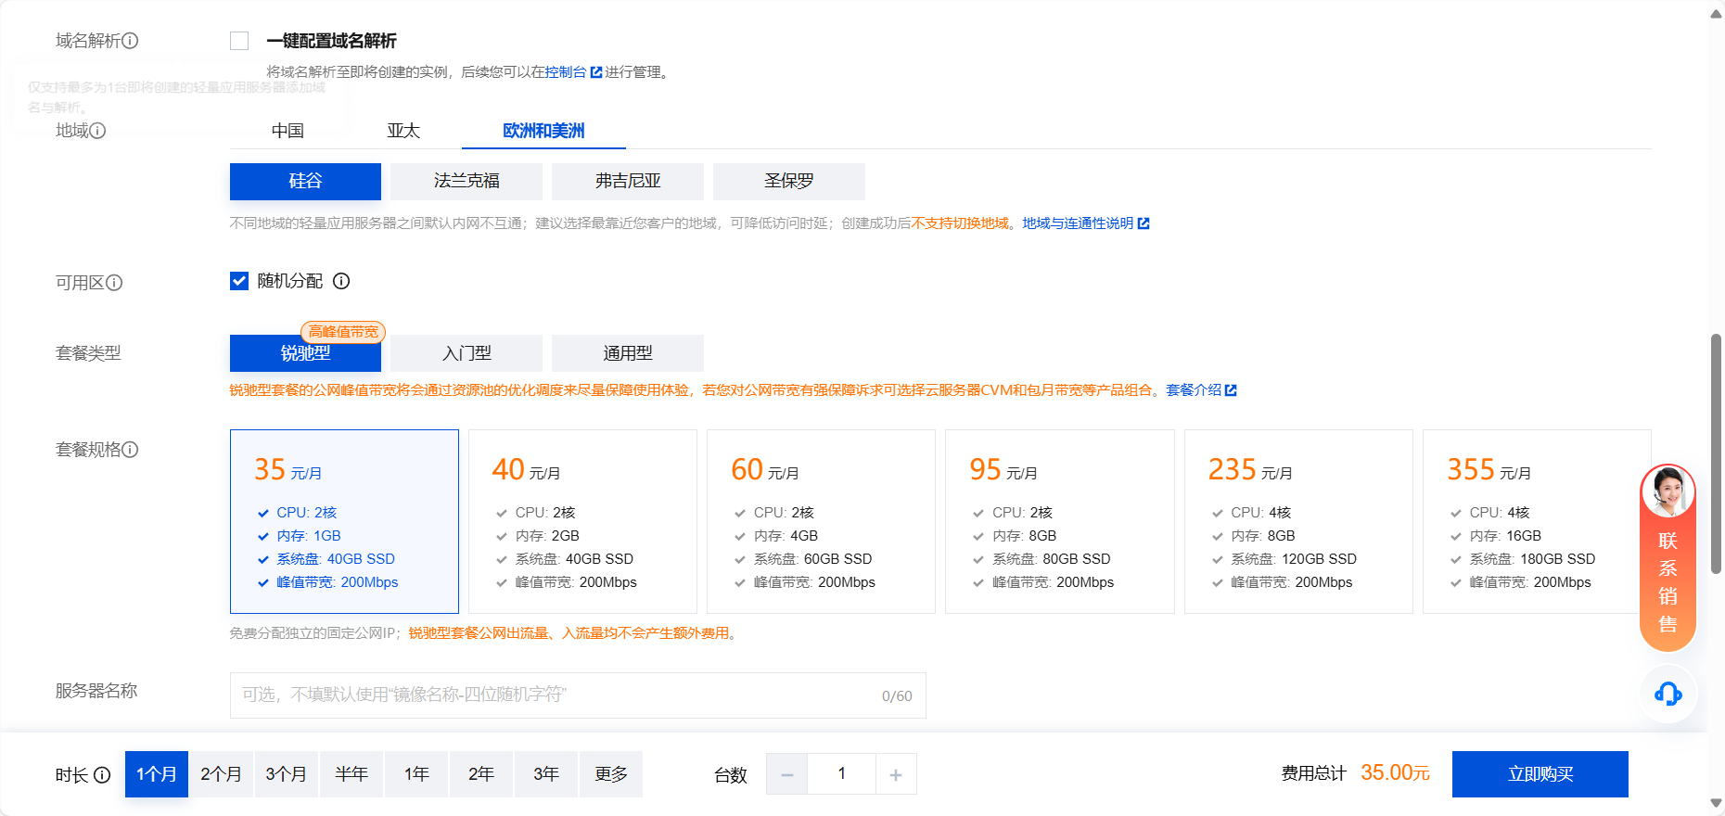The width and height of the screenshot is (1725, 816).
Task: Open 更多 duration options
Action: pos(611,774)
